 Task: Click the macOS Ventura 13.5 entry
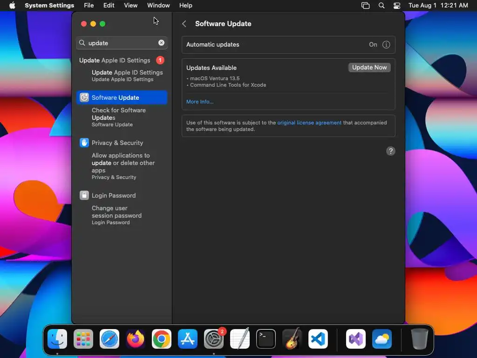click(214, 78)
